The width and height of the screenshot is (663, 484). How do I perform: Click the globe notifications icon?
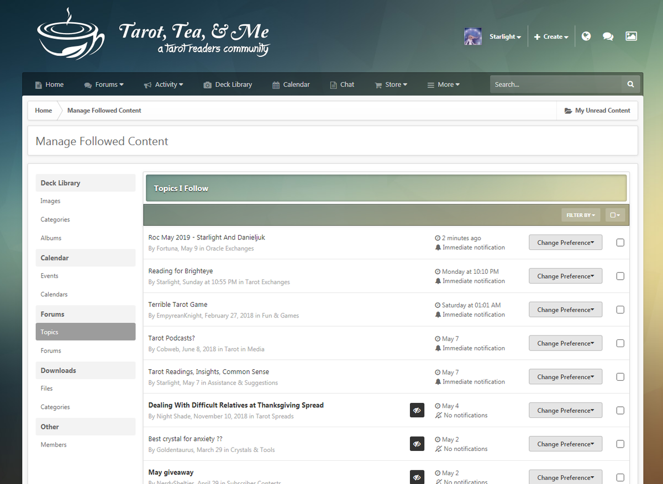[x=586, y=36]
